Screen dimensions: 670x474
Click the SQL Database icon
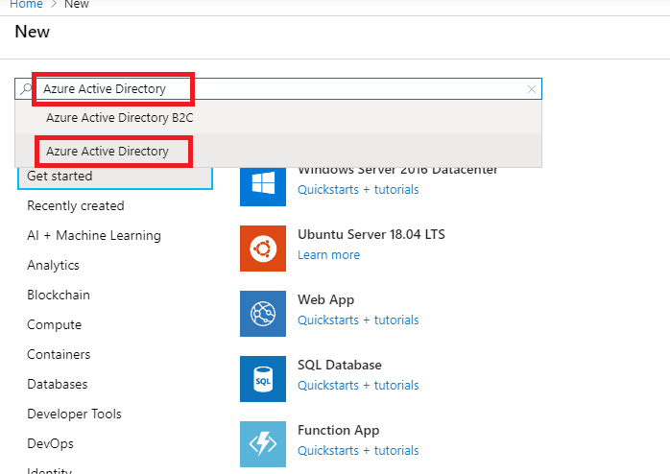(x=263, y=379)
